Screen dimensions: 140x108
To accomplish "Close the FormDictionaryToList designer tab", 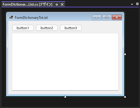I will pyautogui.click(x=62, y=4).
